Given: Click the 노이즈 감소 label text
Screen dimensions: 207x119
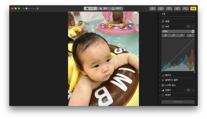Looking at the screenshot, I should (x=170, y=85).
